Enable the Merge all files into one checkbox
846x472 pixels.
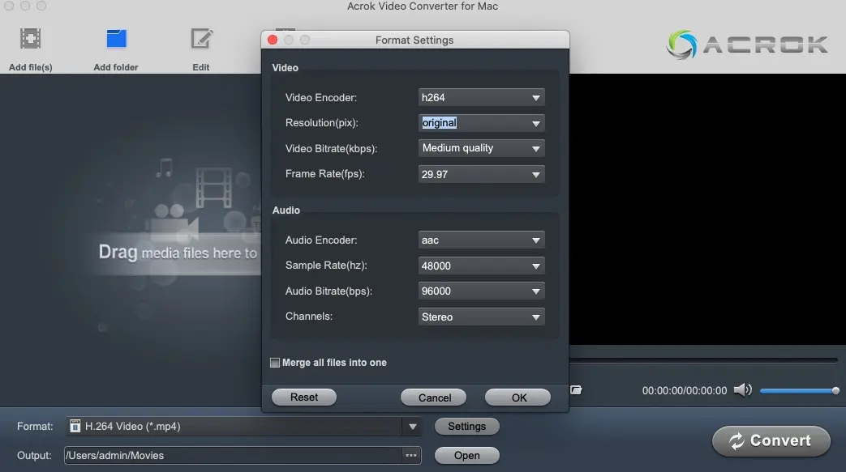(275, 363)
